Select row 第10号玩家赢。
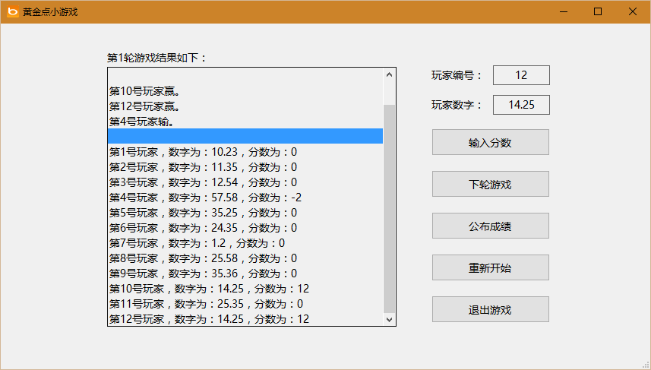 coord(245,91)
